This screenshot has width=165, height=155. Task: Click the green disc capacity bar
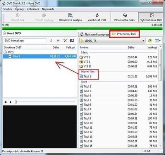[x=82, y=28]
